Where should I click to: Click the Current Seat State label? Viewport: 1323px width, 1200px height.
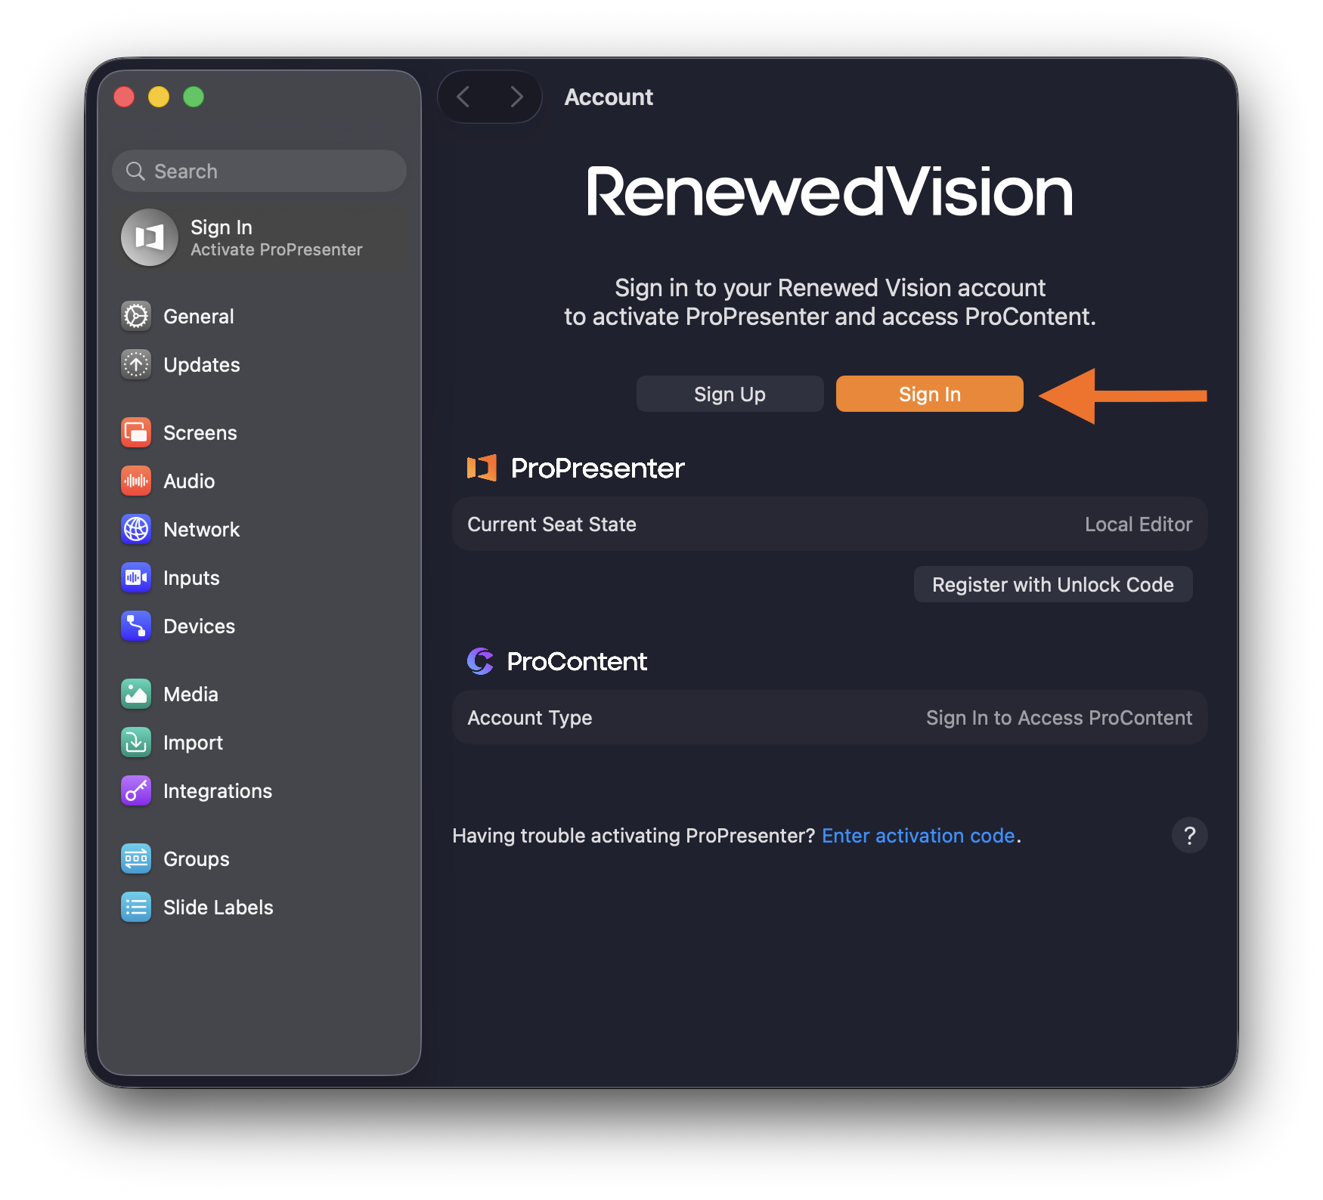tap(552, 524)
